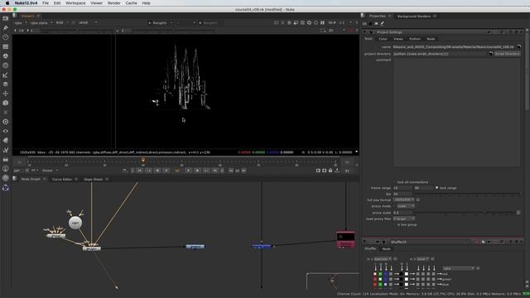Open the Workspace menu
The height and width of the screenshot is (298, 530).
coord(75,3)
